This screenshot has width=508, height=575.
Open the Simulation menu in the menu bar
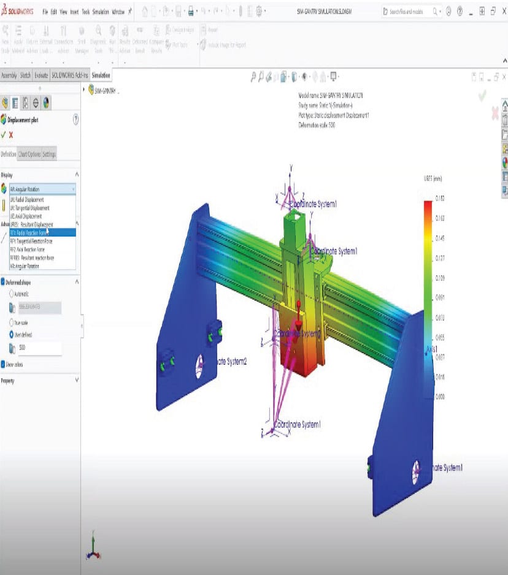[x=101, y=12]
